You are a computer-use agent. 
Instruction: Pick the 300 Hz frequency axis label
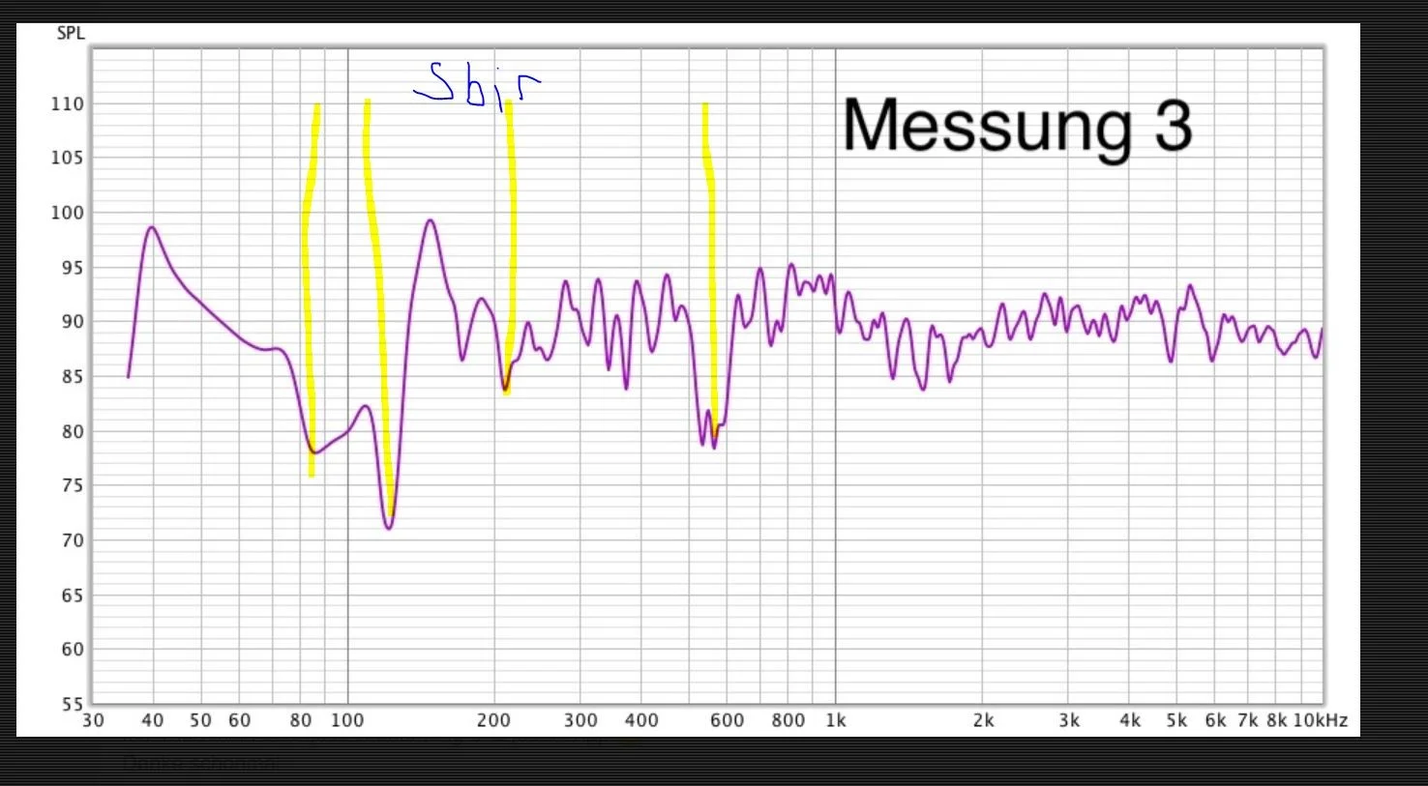[x=580, y=720]
